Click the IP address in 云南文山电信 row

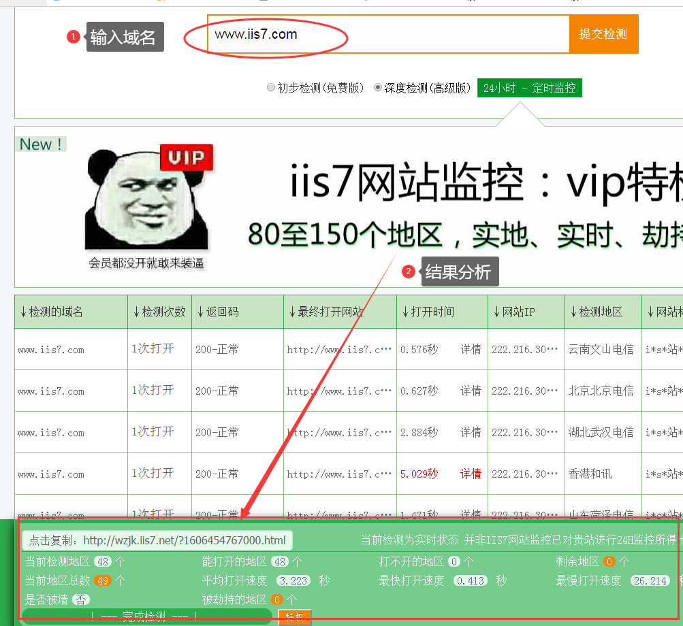524,349
